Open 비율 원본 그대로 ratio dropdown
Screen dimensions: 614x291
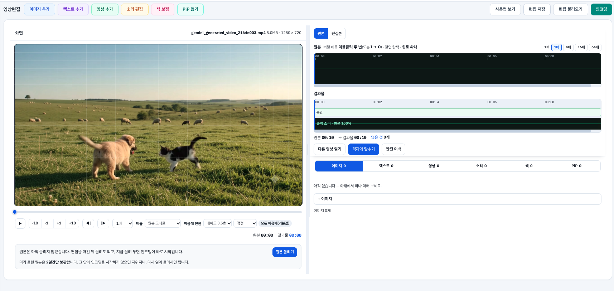tap(163, 223)
